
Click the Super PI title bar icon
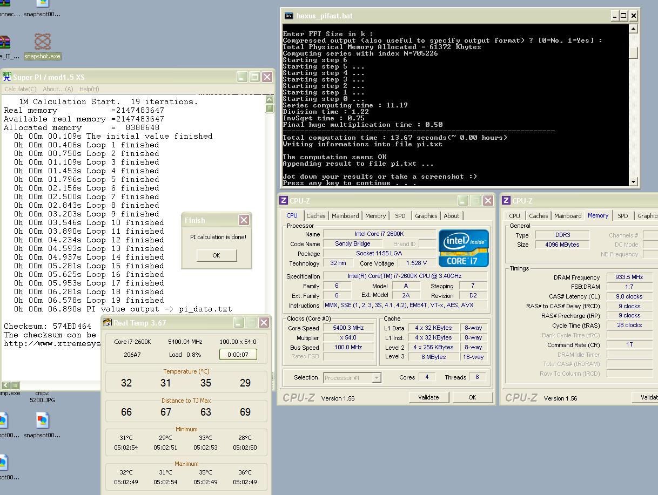[x=7, y=77]
